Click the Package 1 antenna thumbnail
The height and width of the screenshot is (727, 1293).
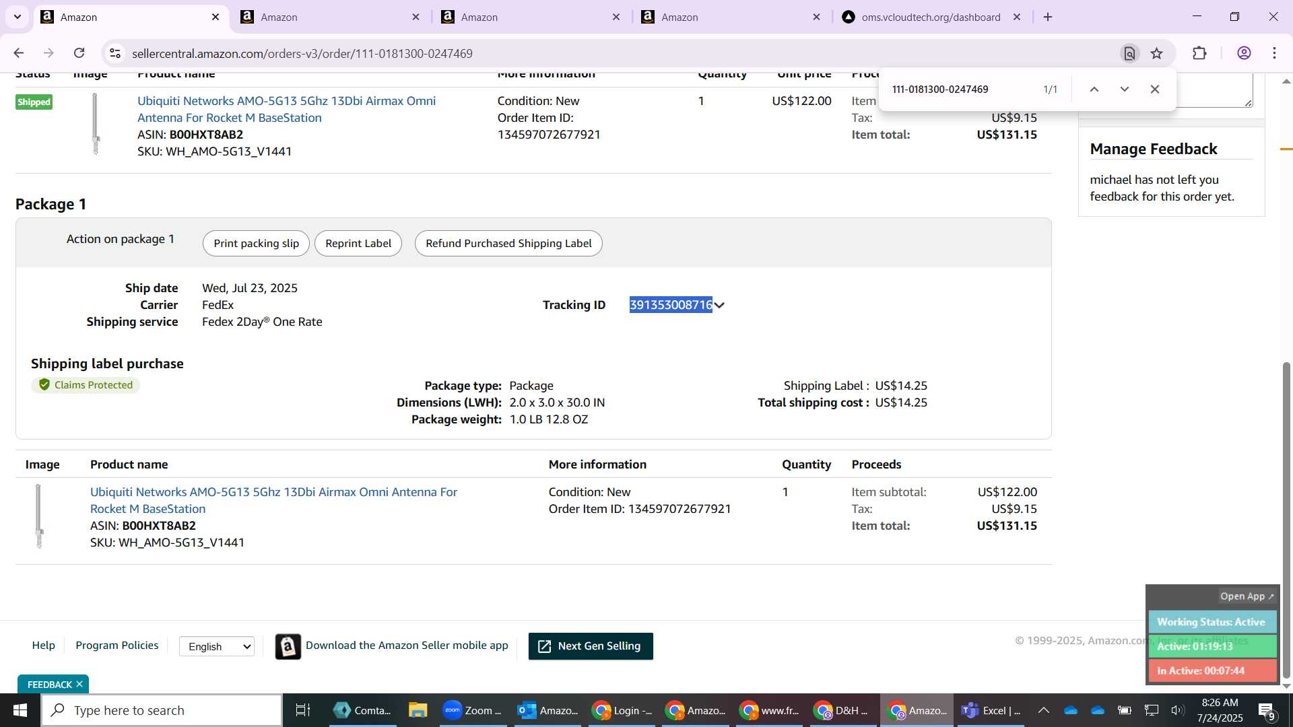[39, 516]
